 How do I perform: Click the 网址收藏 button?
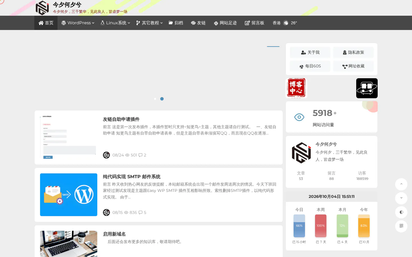(x=353, y=66)
